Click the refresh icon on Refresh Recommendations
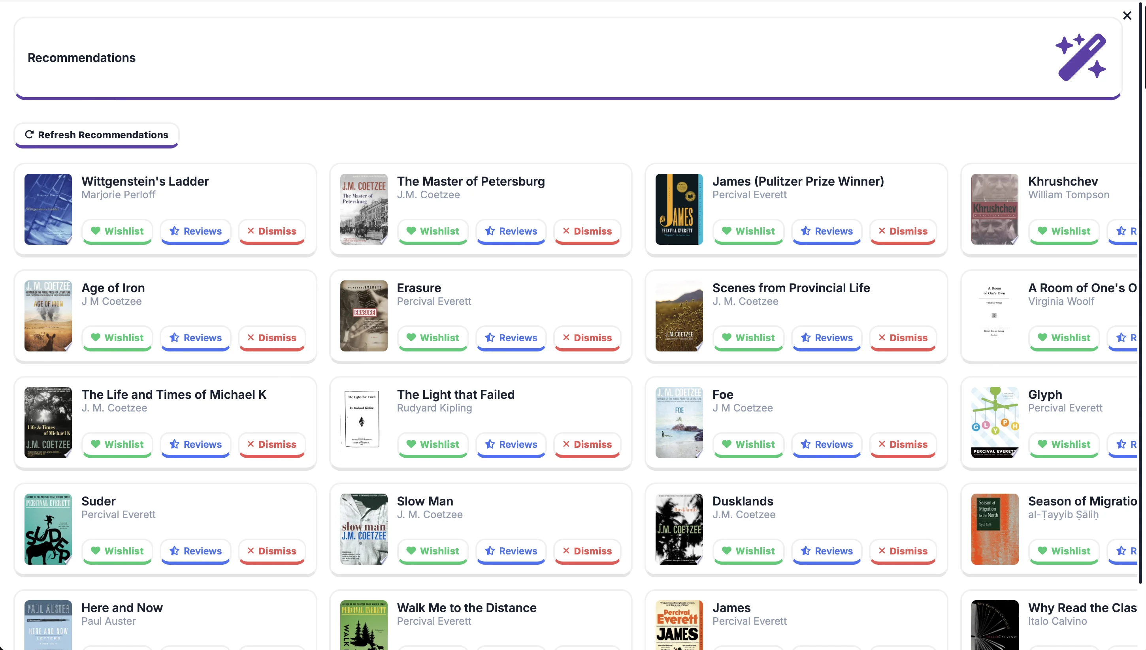The height and width of the screenshot is (650, 1146). pyautogui.click(x=29, y=134)
